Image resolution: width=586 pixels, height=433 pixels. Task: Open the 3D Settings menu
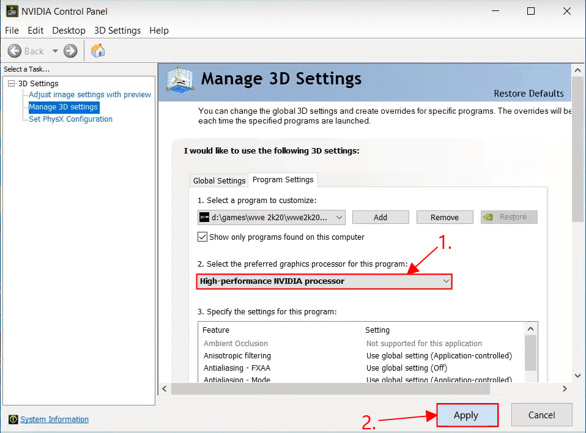pyautogui.click(x=117, y=30)
